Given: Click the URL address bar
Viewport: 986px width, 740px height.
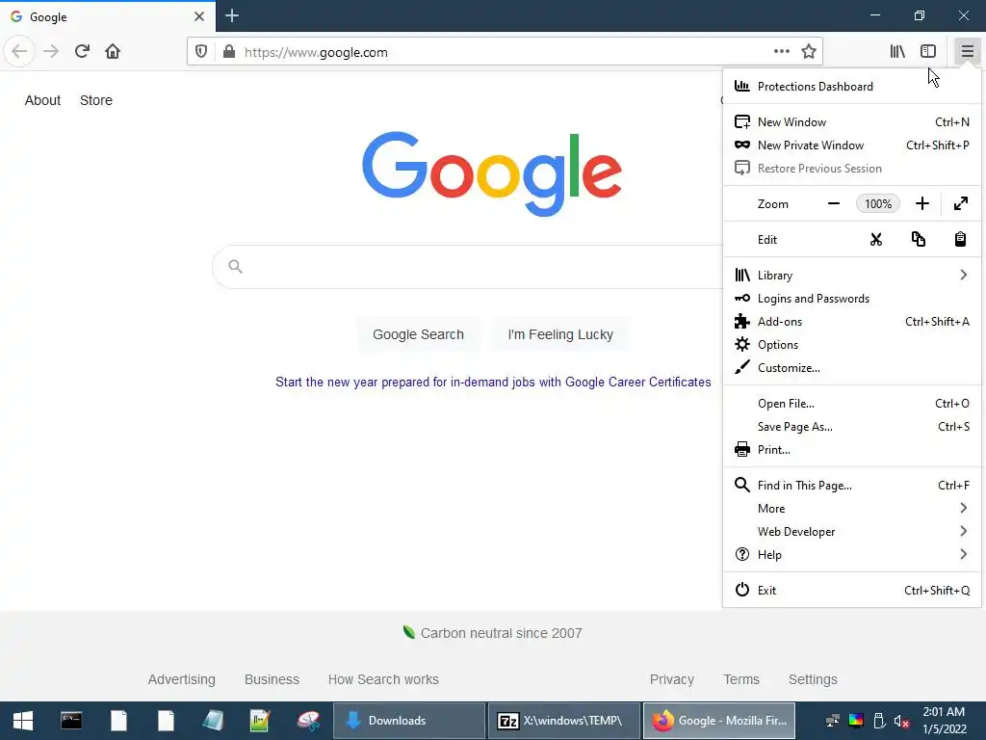Looking at the screenshot, I should 503,52.
